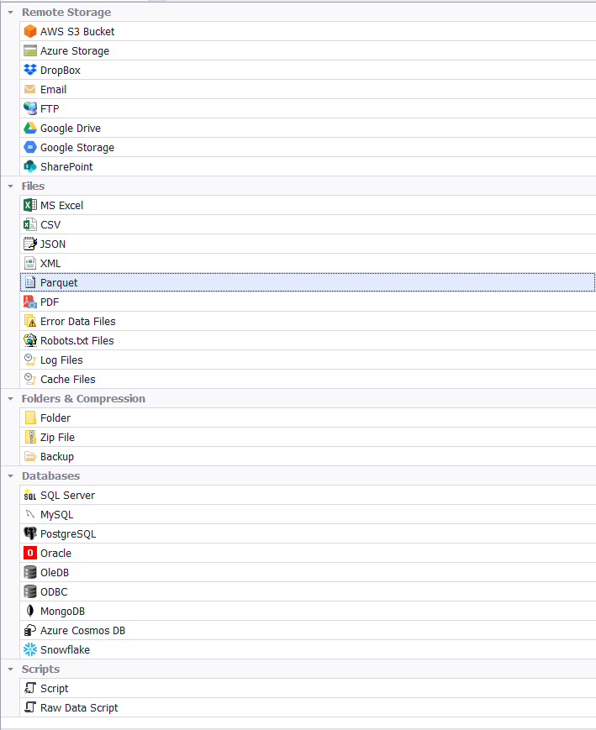The image size is (596, 730).
Task: Select the Script text under Scripts
Action: [54, 689]
